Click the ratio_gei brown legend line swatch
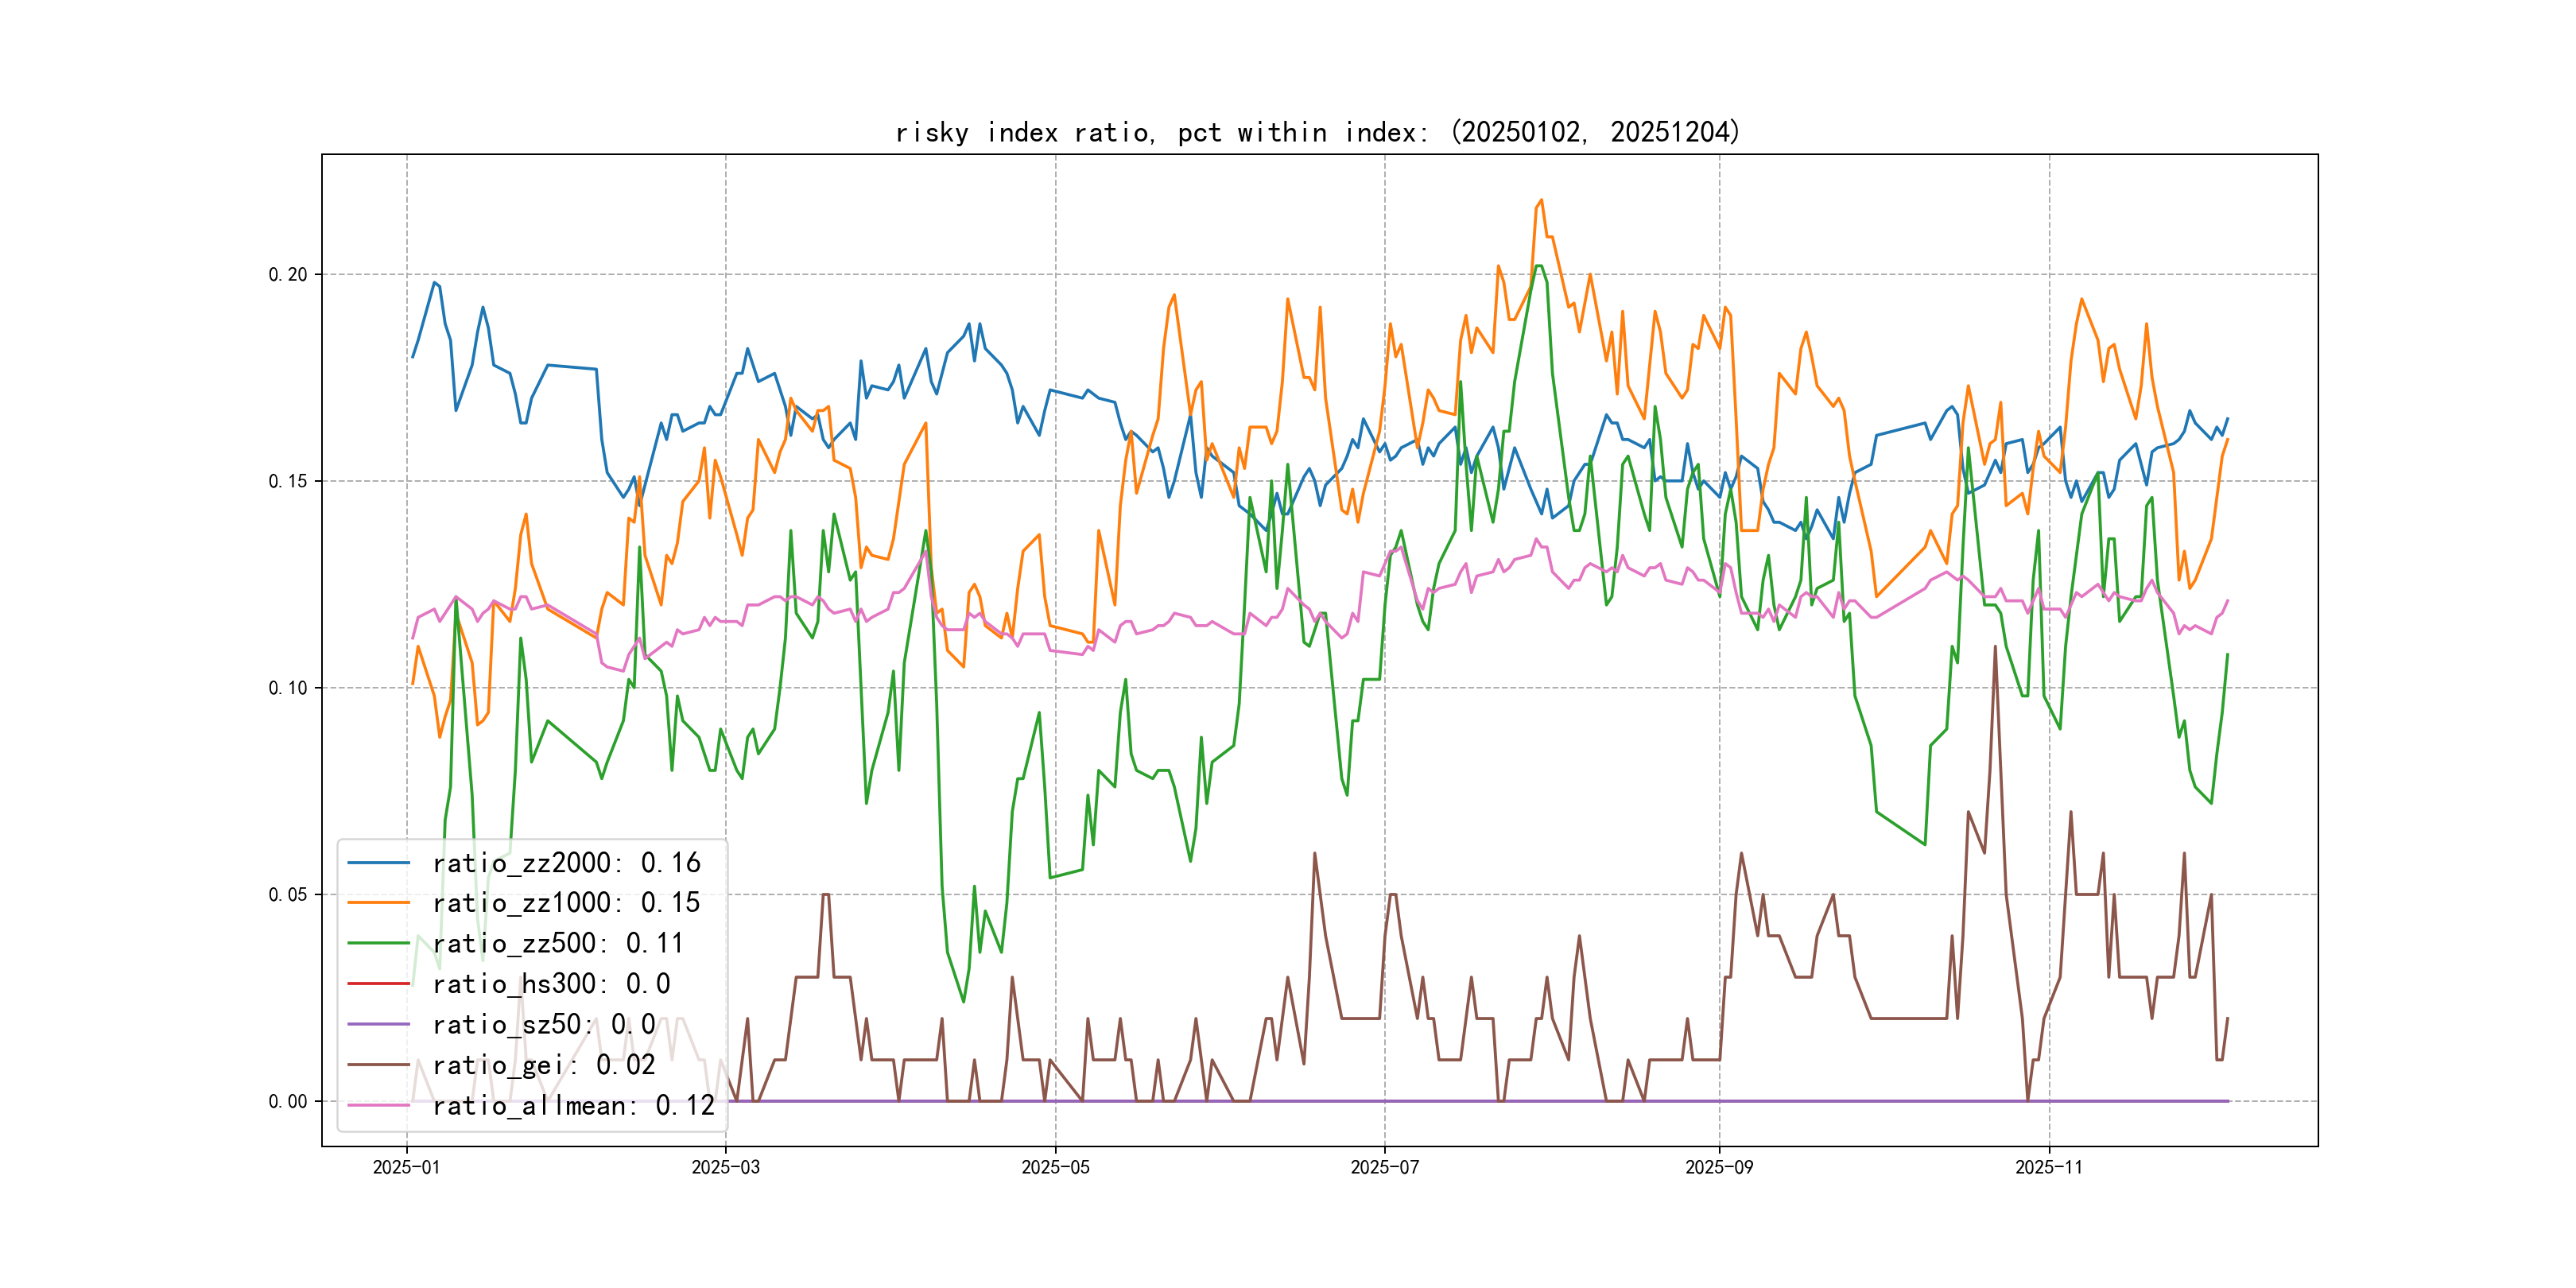The height and width of the screenshot is (1288, 2576). coord(378,1065)
